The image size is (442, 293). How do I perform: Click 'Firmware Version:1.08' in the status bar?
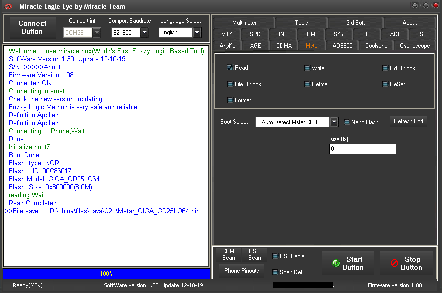point(395,285)
